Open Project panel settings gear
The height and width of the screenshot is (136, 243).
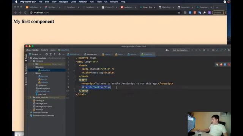(59, 54)
